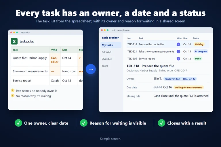Select TSK-318 Prepare the quote file row
221x147 pixels.
(x=168, y=44)
